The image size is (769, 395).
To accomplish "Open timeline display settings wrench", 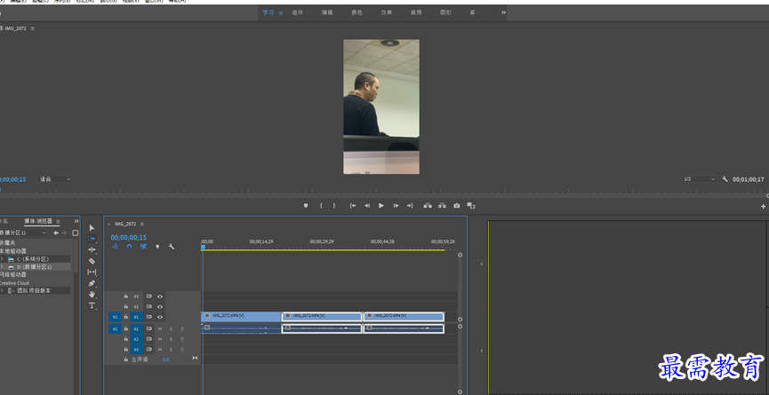I will tap(172, 247).
